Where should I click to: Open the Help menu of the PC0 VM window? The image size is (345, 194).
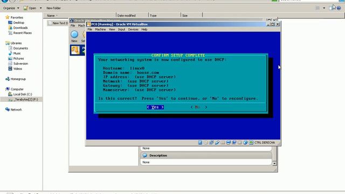point(144,29)
